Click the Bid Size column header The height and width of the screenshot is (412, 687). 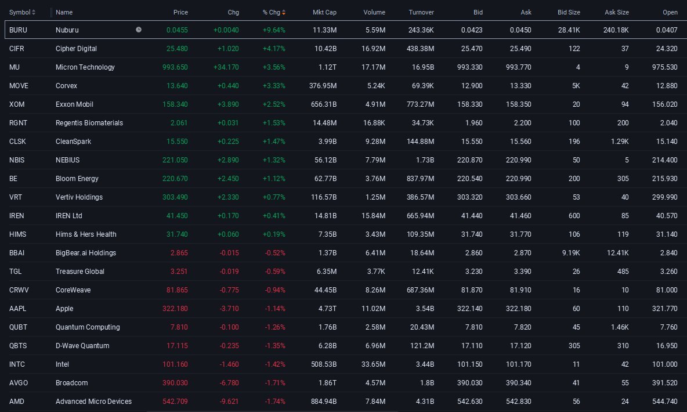click(x=569, y=12)
